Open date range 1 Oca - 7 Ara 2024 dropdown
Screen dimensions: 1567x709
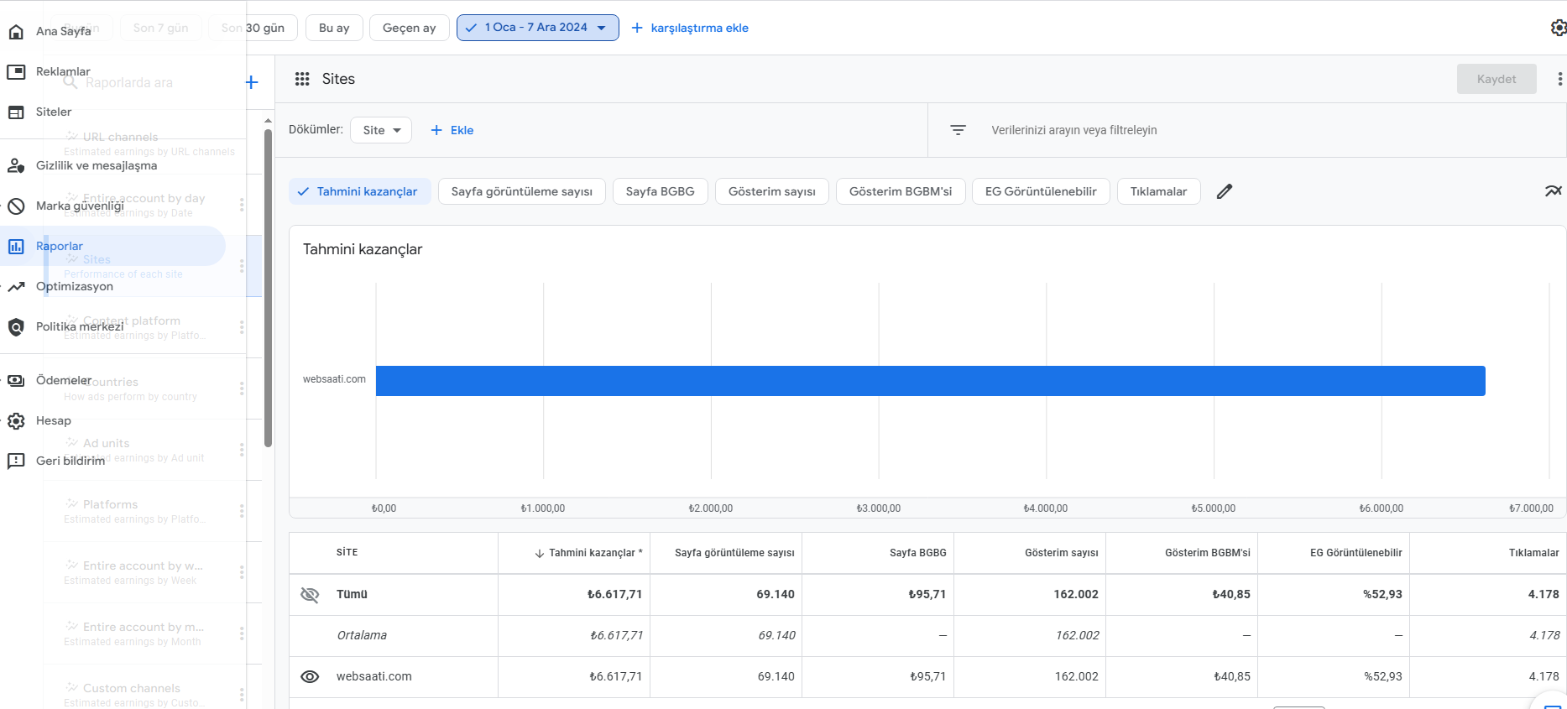pos(538,28)
